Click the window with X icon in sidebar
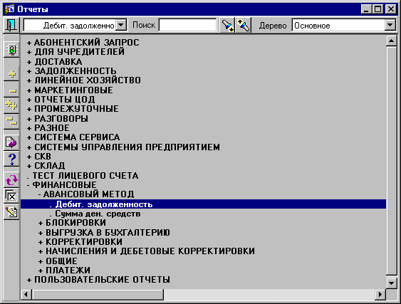The height and width of the screenshot is (304, 401). pos(11,196)
